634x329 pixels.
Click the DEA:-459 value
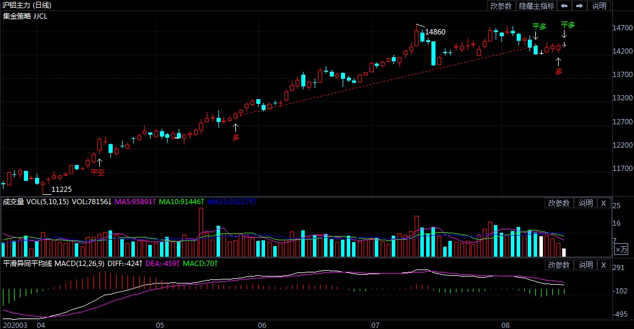162,264
